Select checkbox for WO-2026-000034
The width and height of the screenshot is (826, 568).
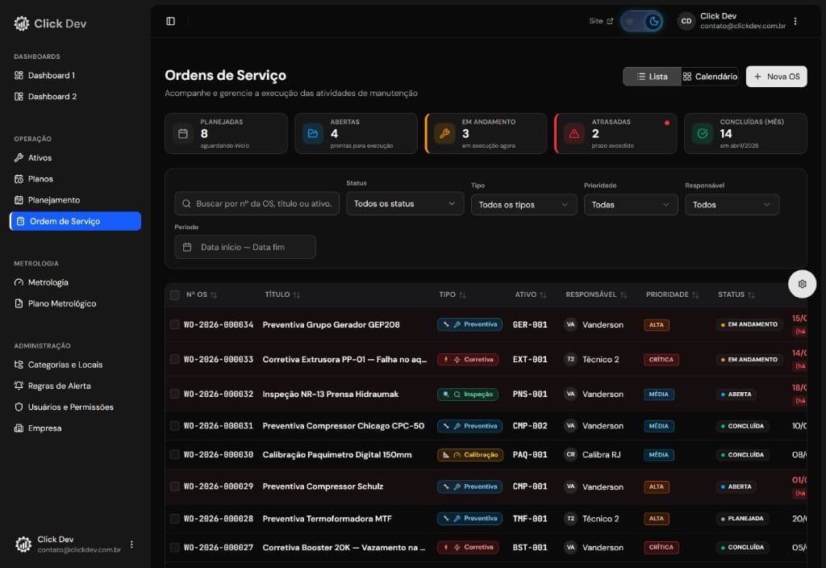[174, 324]
